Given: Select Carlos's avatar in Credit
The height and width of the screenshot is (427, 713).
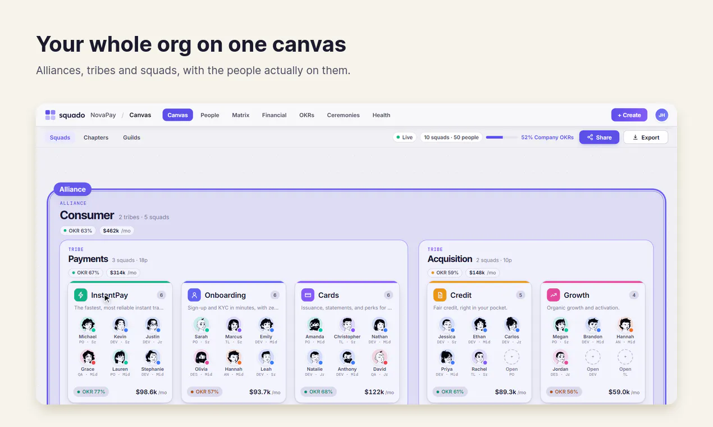Looking at the screenshot, I should click(511, 325).
